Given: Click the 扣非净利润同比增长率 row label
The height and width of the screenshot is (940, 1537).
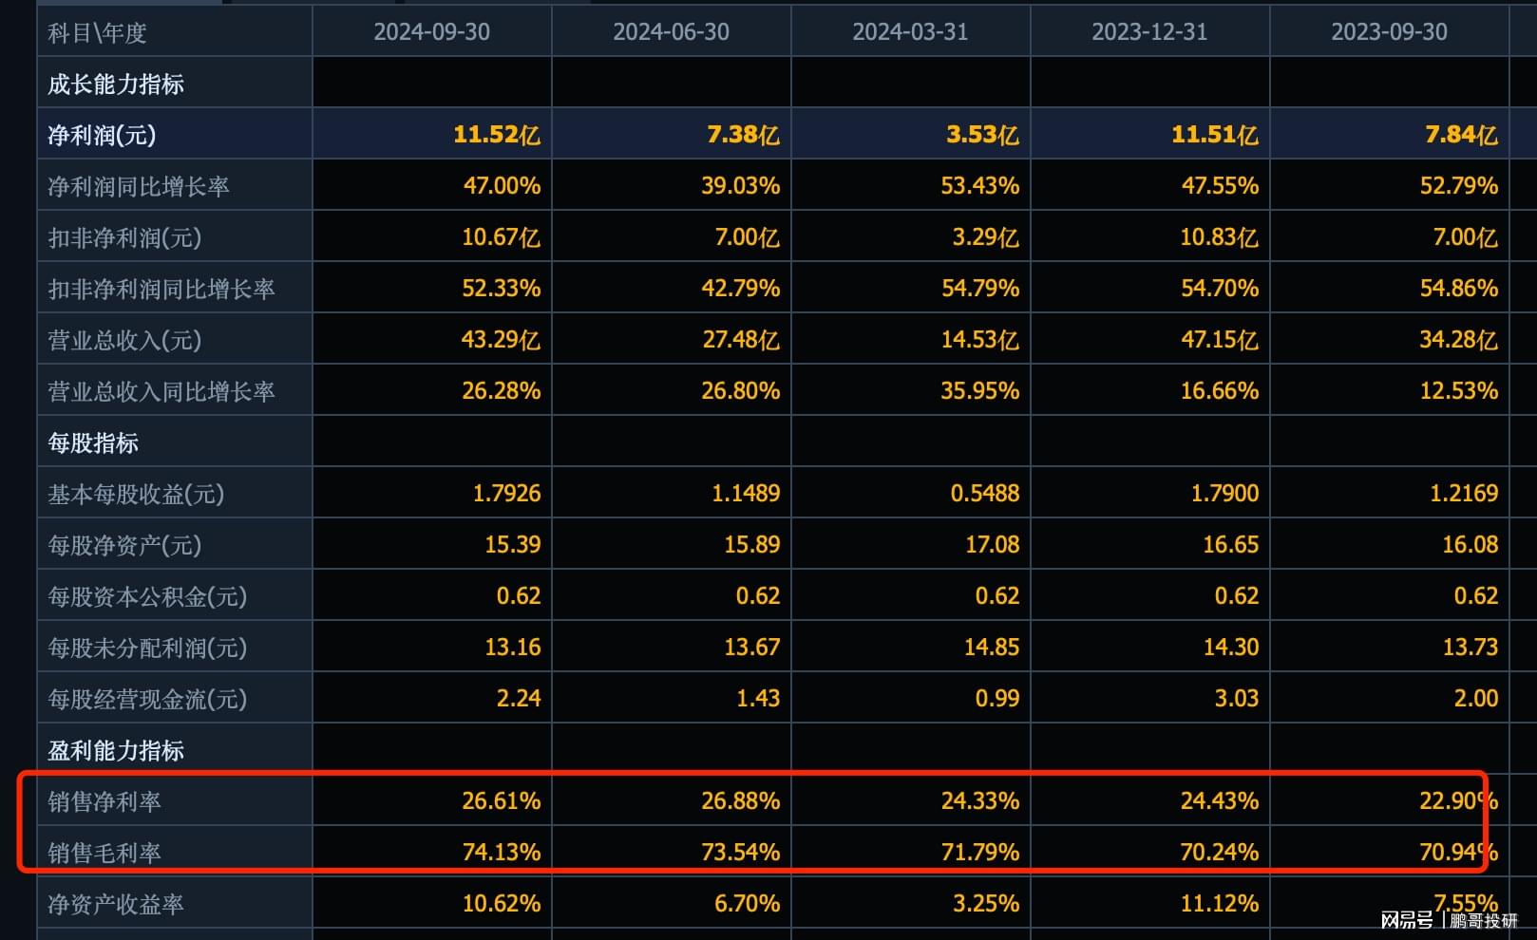Looking at the screenshot, I should [161, 289].
